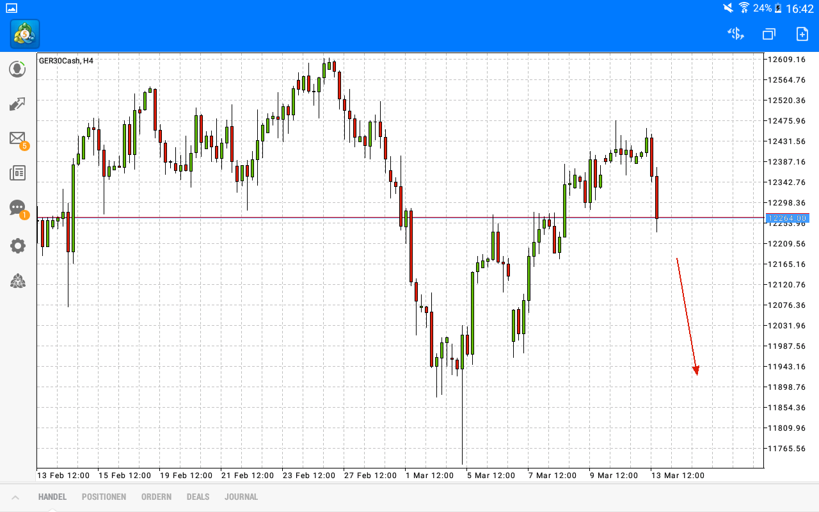
Task: Open the Mailbox with 5 messages
Action: pyautogui.click(x=17, y=138)
